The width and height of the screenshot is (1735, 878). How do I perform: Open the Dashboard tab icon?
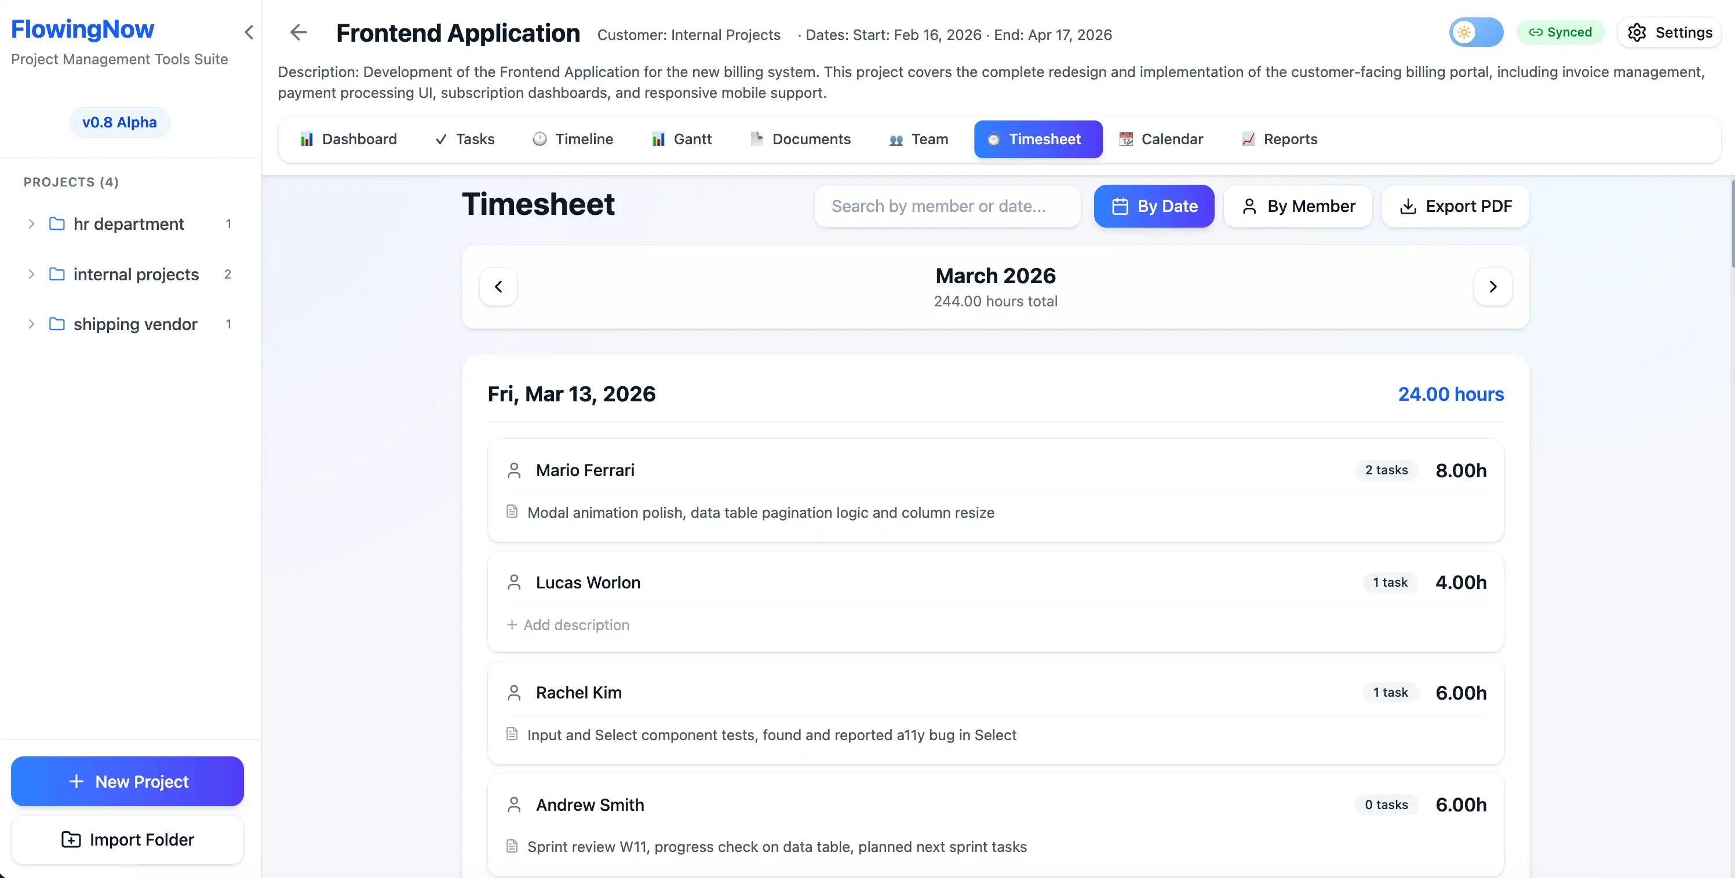point(308,138)
